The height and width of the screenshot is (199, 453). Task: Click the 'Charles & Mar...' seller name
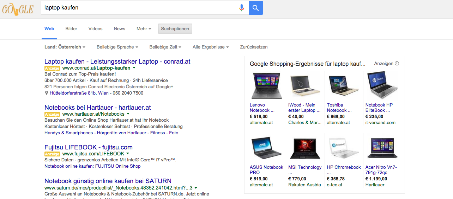(x=305, y=123)
